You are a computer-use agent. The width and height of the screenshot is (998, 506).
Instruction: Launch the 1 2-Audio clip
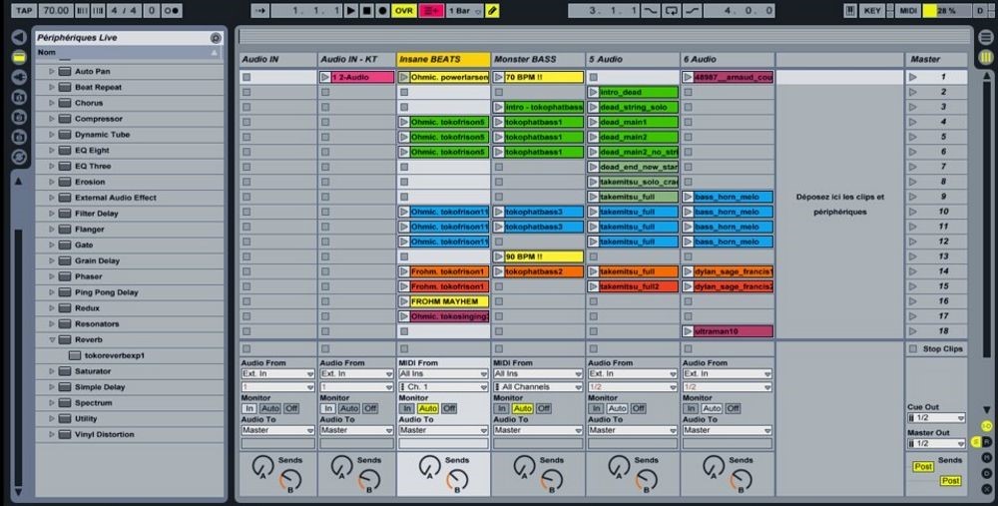325,77
